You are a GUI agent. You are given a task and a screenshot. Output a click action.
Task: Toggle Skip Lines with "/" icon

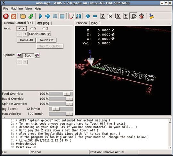tap(71, 16)
